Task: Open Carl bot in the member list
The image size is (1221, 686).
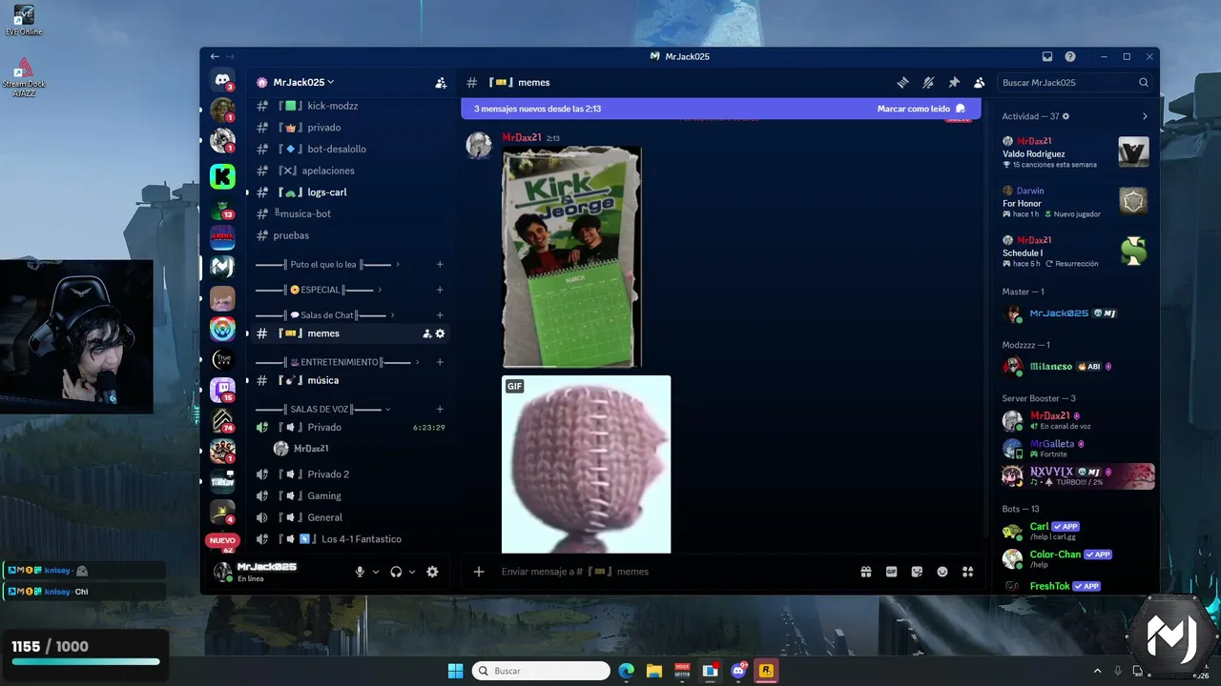Action: pos(1077,531)
